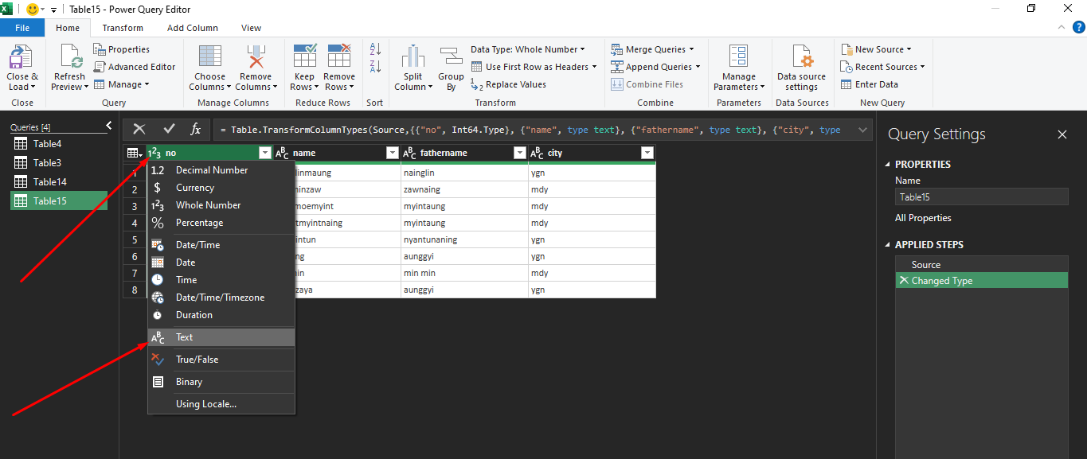This screenshot has width=1087, height=459.
Task: Click the ABC type icon of name column
Action: tap(282, 153)
